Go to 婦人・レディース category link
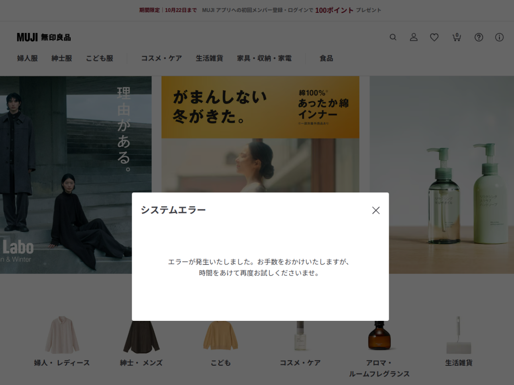 point(62,363)
